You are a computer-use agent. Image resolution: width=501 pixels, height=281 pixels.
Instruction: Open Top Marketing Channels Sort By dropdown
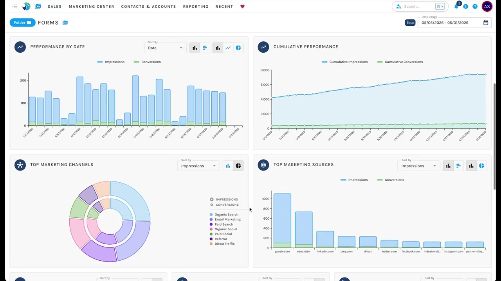pos(198,166)
